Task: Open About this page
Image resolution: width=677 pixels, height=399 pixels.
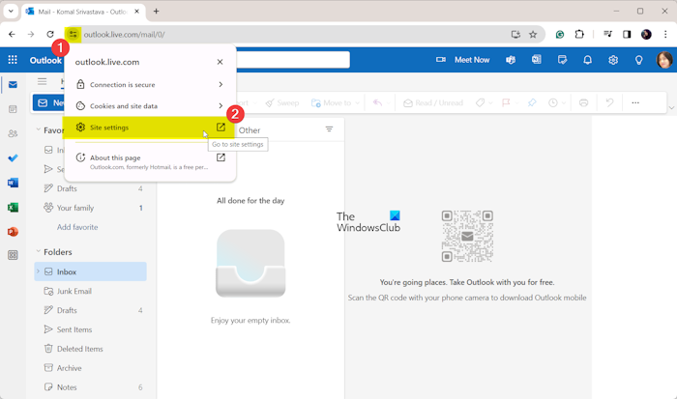Action: pyautogui.click(x=150, y=161)
